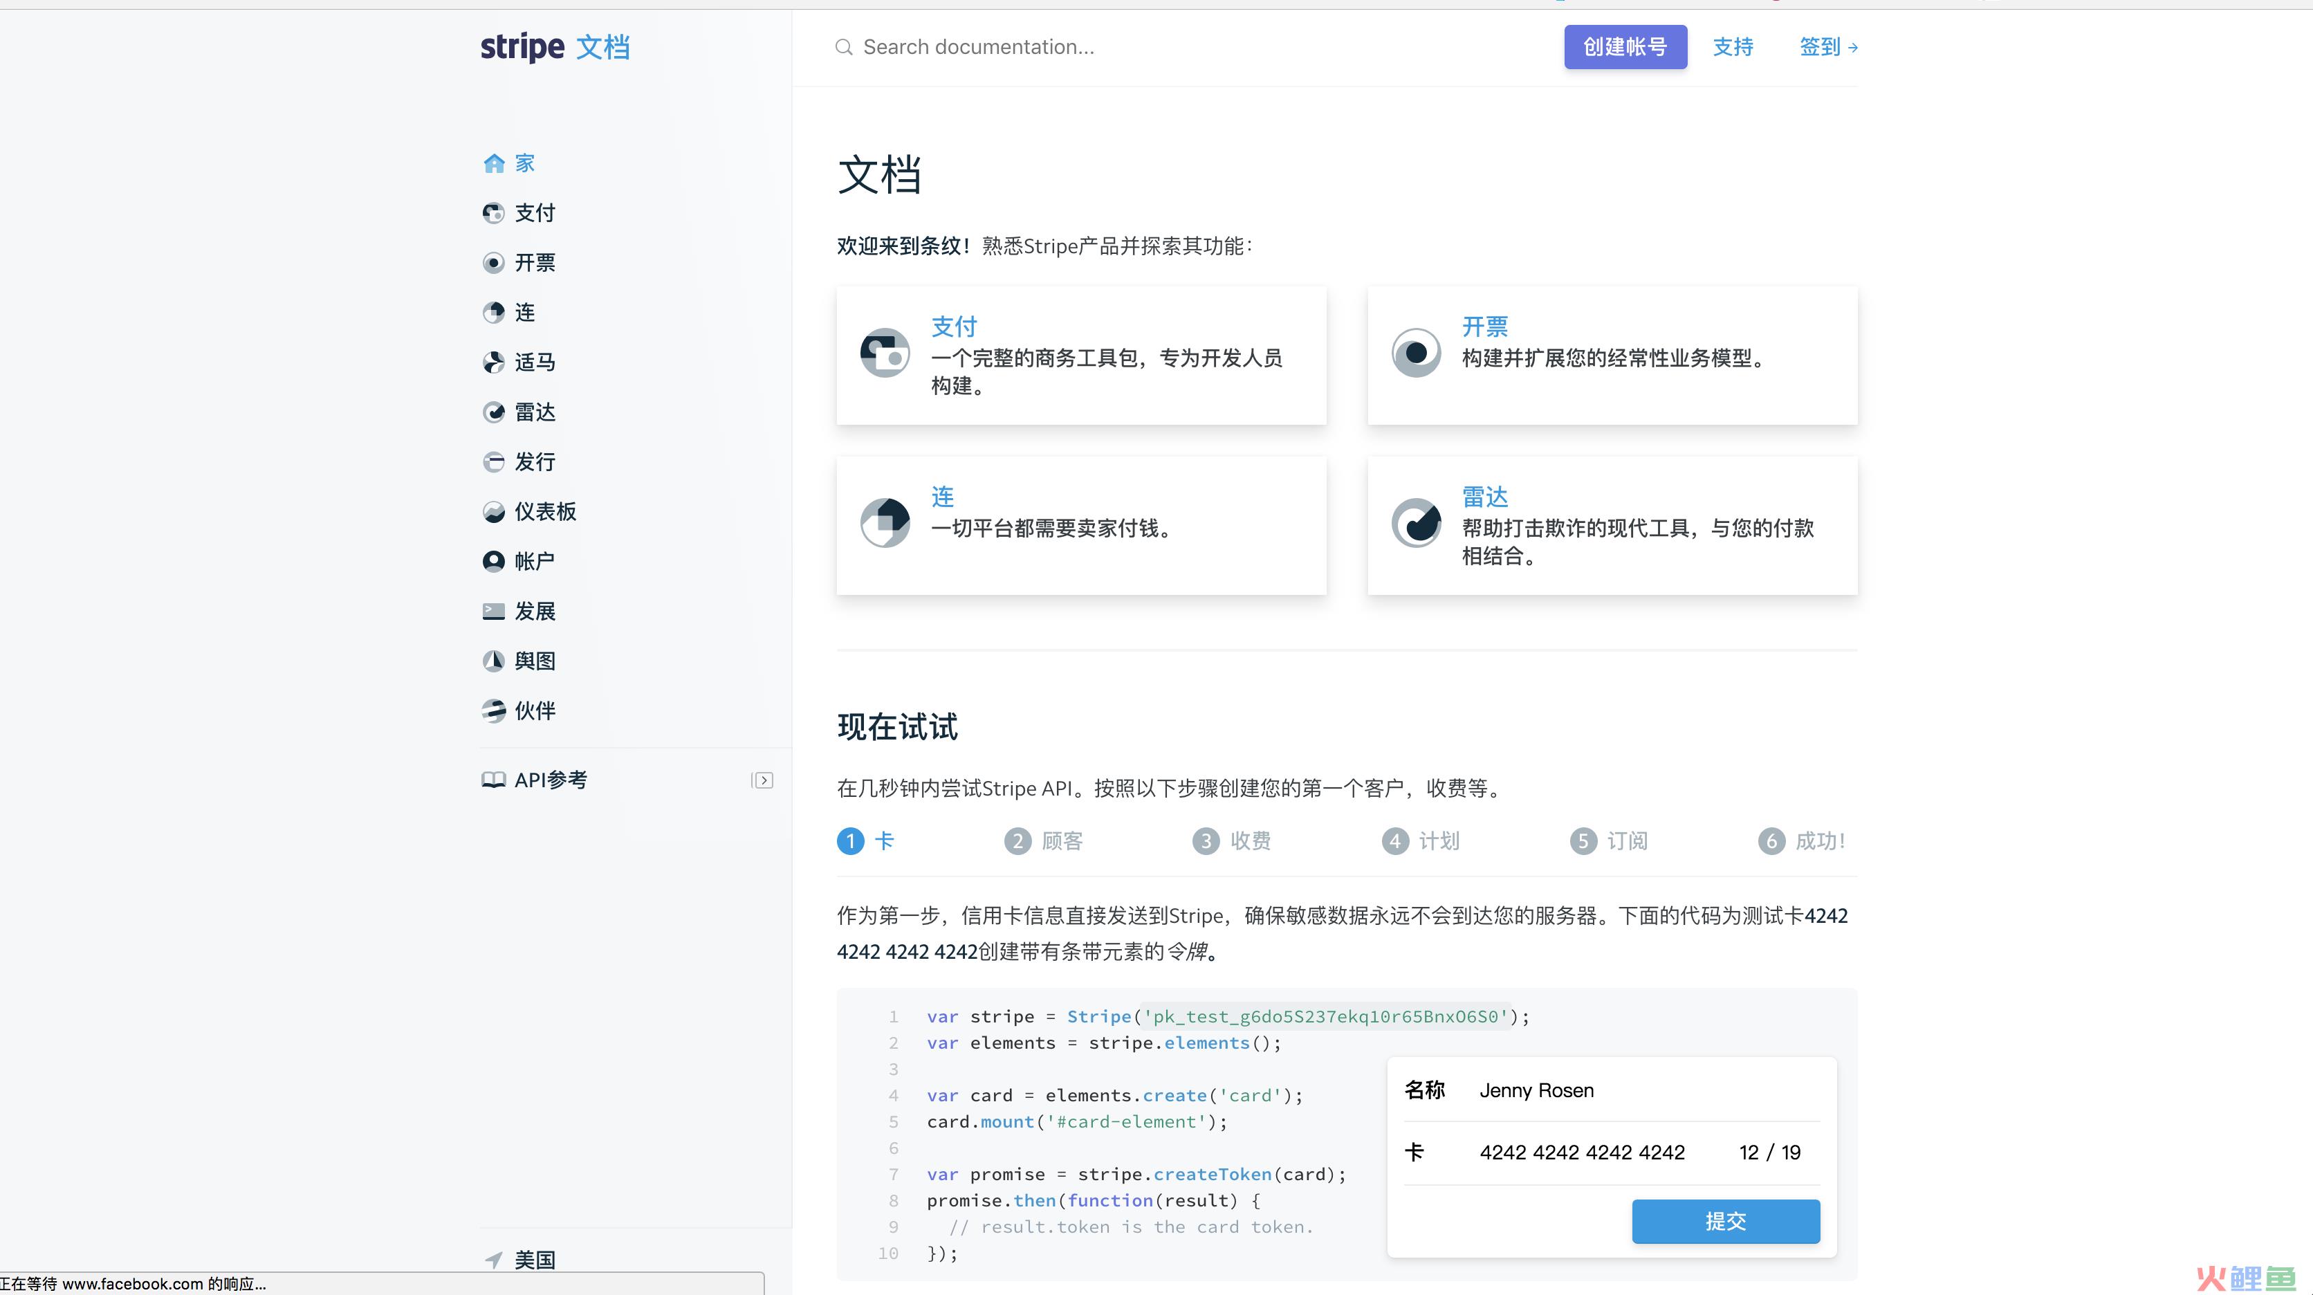Expand the API参考 panel arrow
Image resolution: width=2313 pixels, height=1295 pixels.
[x=762, y=780]
